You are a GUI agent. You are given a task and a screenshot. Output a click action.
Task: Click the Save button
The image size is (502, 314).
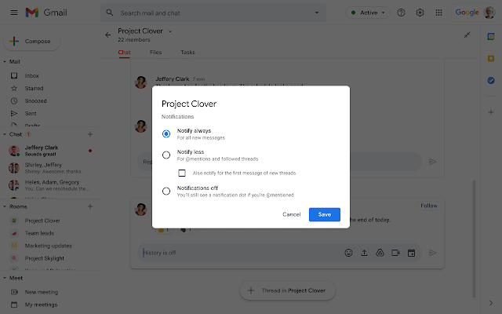tap(324, 214)
